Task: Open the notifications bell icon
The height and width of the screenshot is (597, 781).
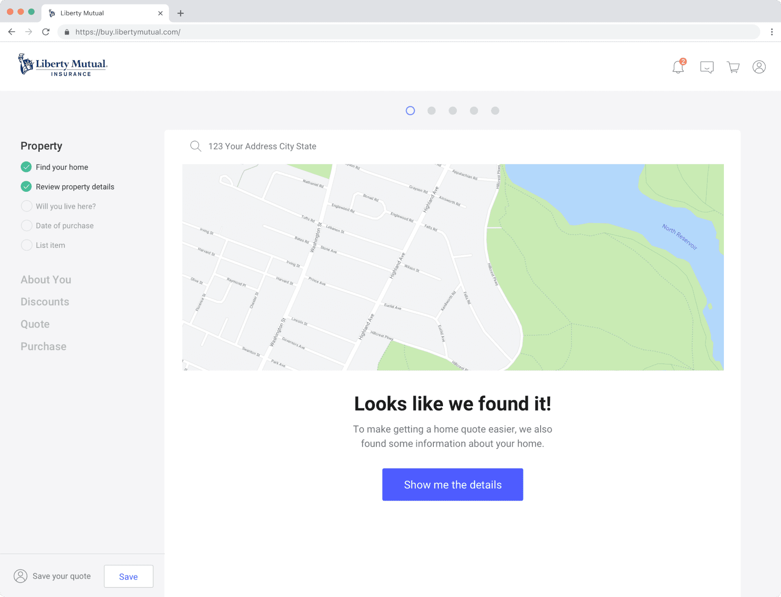Action: click(x=678, y=67)
